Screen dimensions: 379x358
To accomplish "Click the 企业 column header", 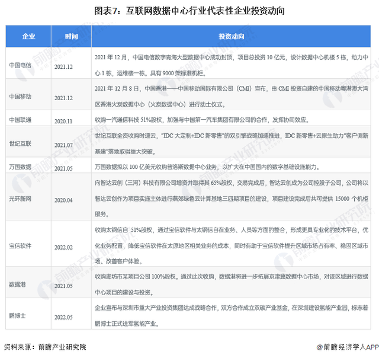I will [28, 37].
